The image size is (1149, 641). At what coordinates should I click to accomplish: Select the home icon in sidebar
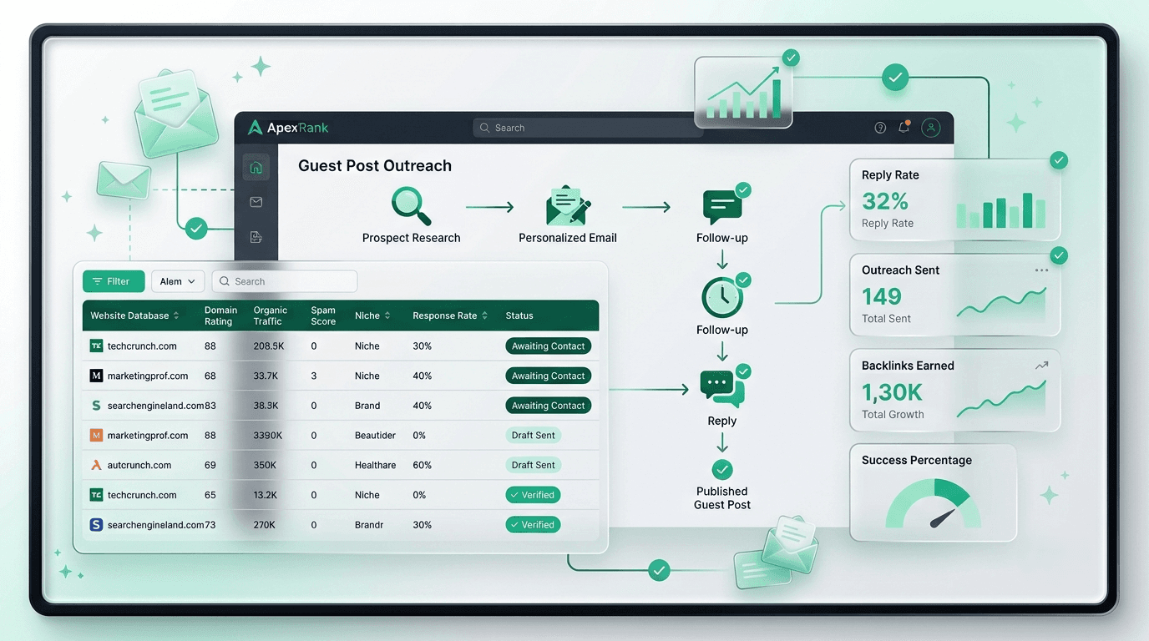[256, 168]
